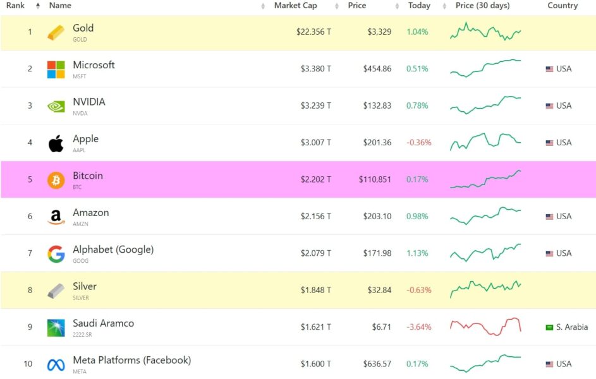Screen dimensions: 596x379
Task: Sort by Name column header
Action: (61, 6)
